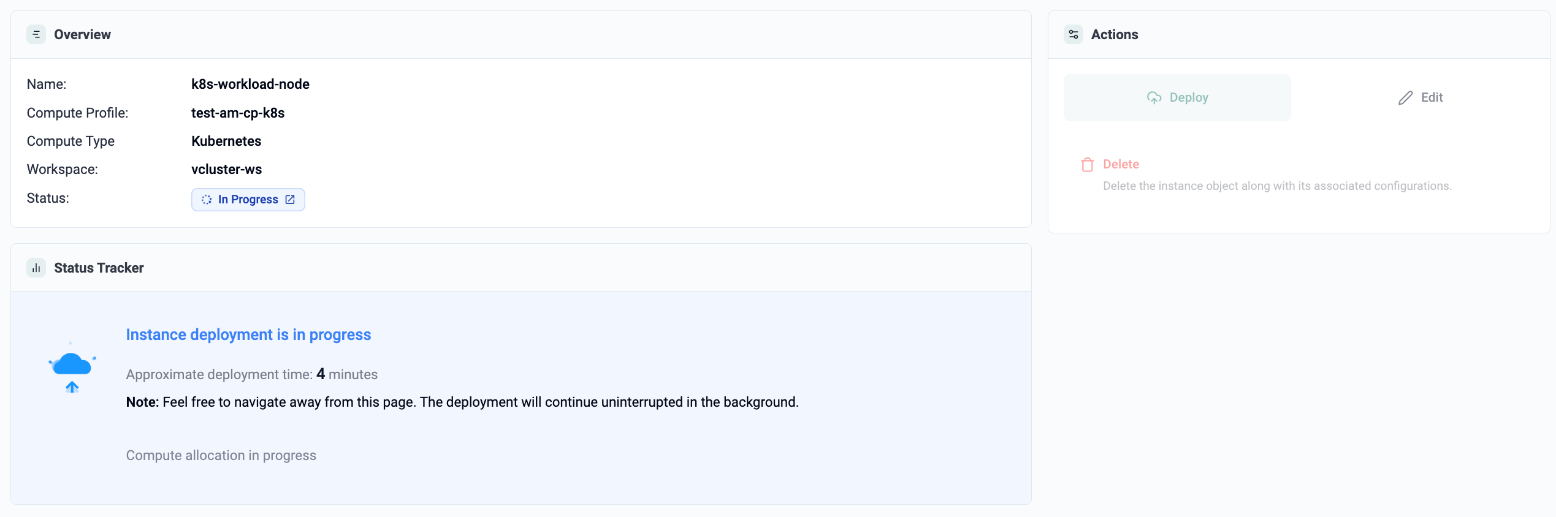Click the vcluster-ws workspace value
This screenshot has height=517, width=1556.
click(x=226, y=169)
